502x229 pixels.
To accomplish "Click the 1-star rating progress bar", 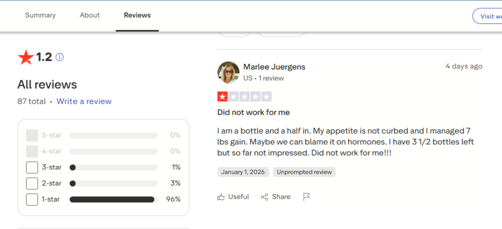I will [x=112, y=199].
